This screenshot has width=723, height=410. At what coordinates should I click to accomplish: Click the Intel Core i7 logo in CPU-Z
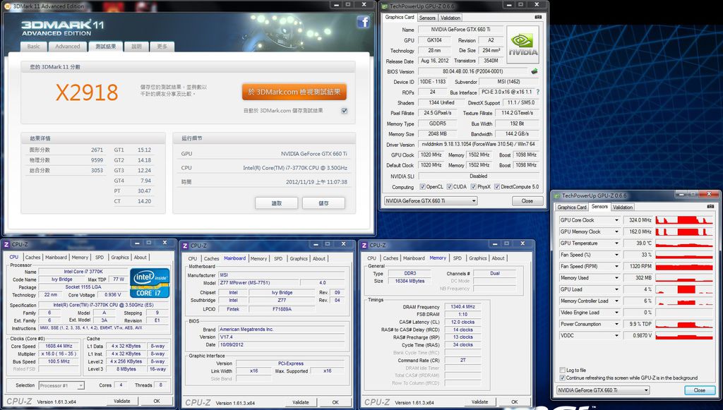point(150,283)
